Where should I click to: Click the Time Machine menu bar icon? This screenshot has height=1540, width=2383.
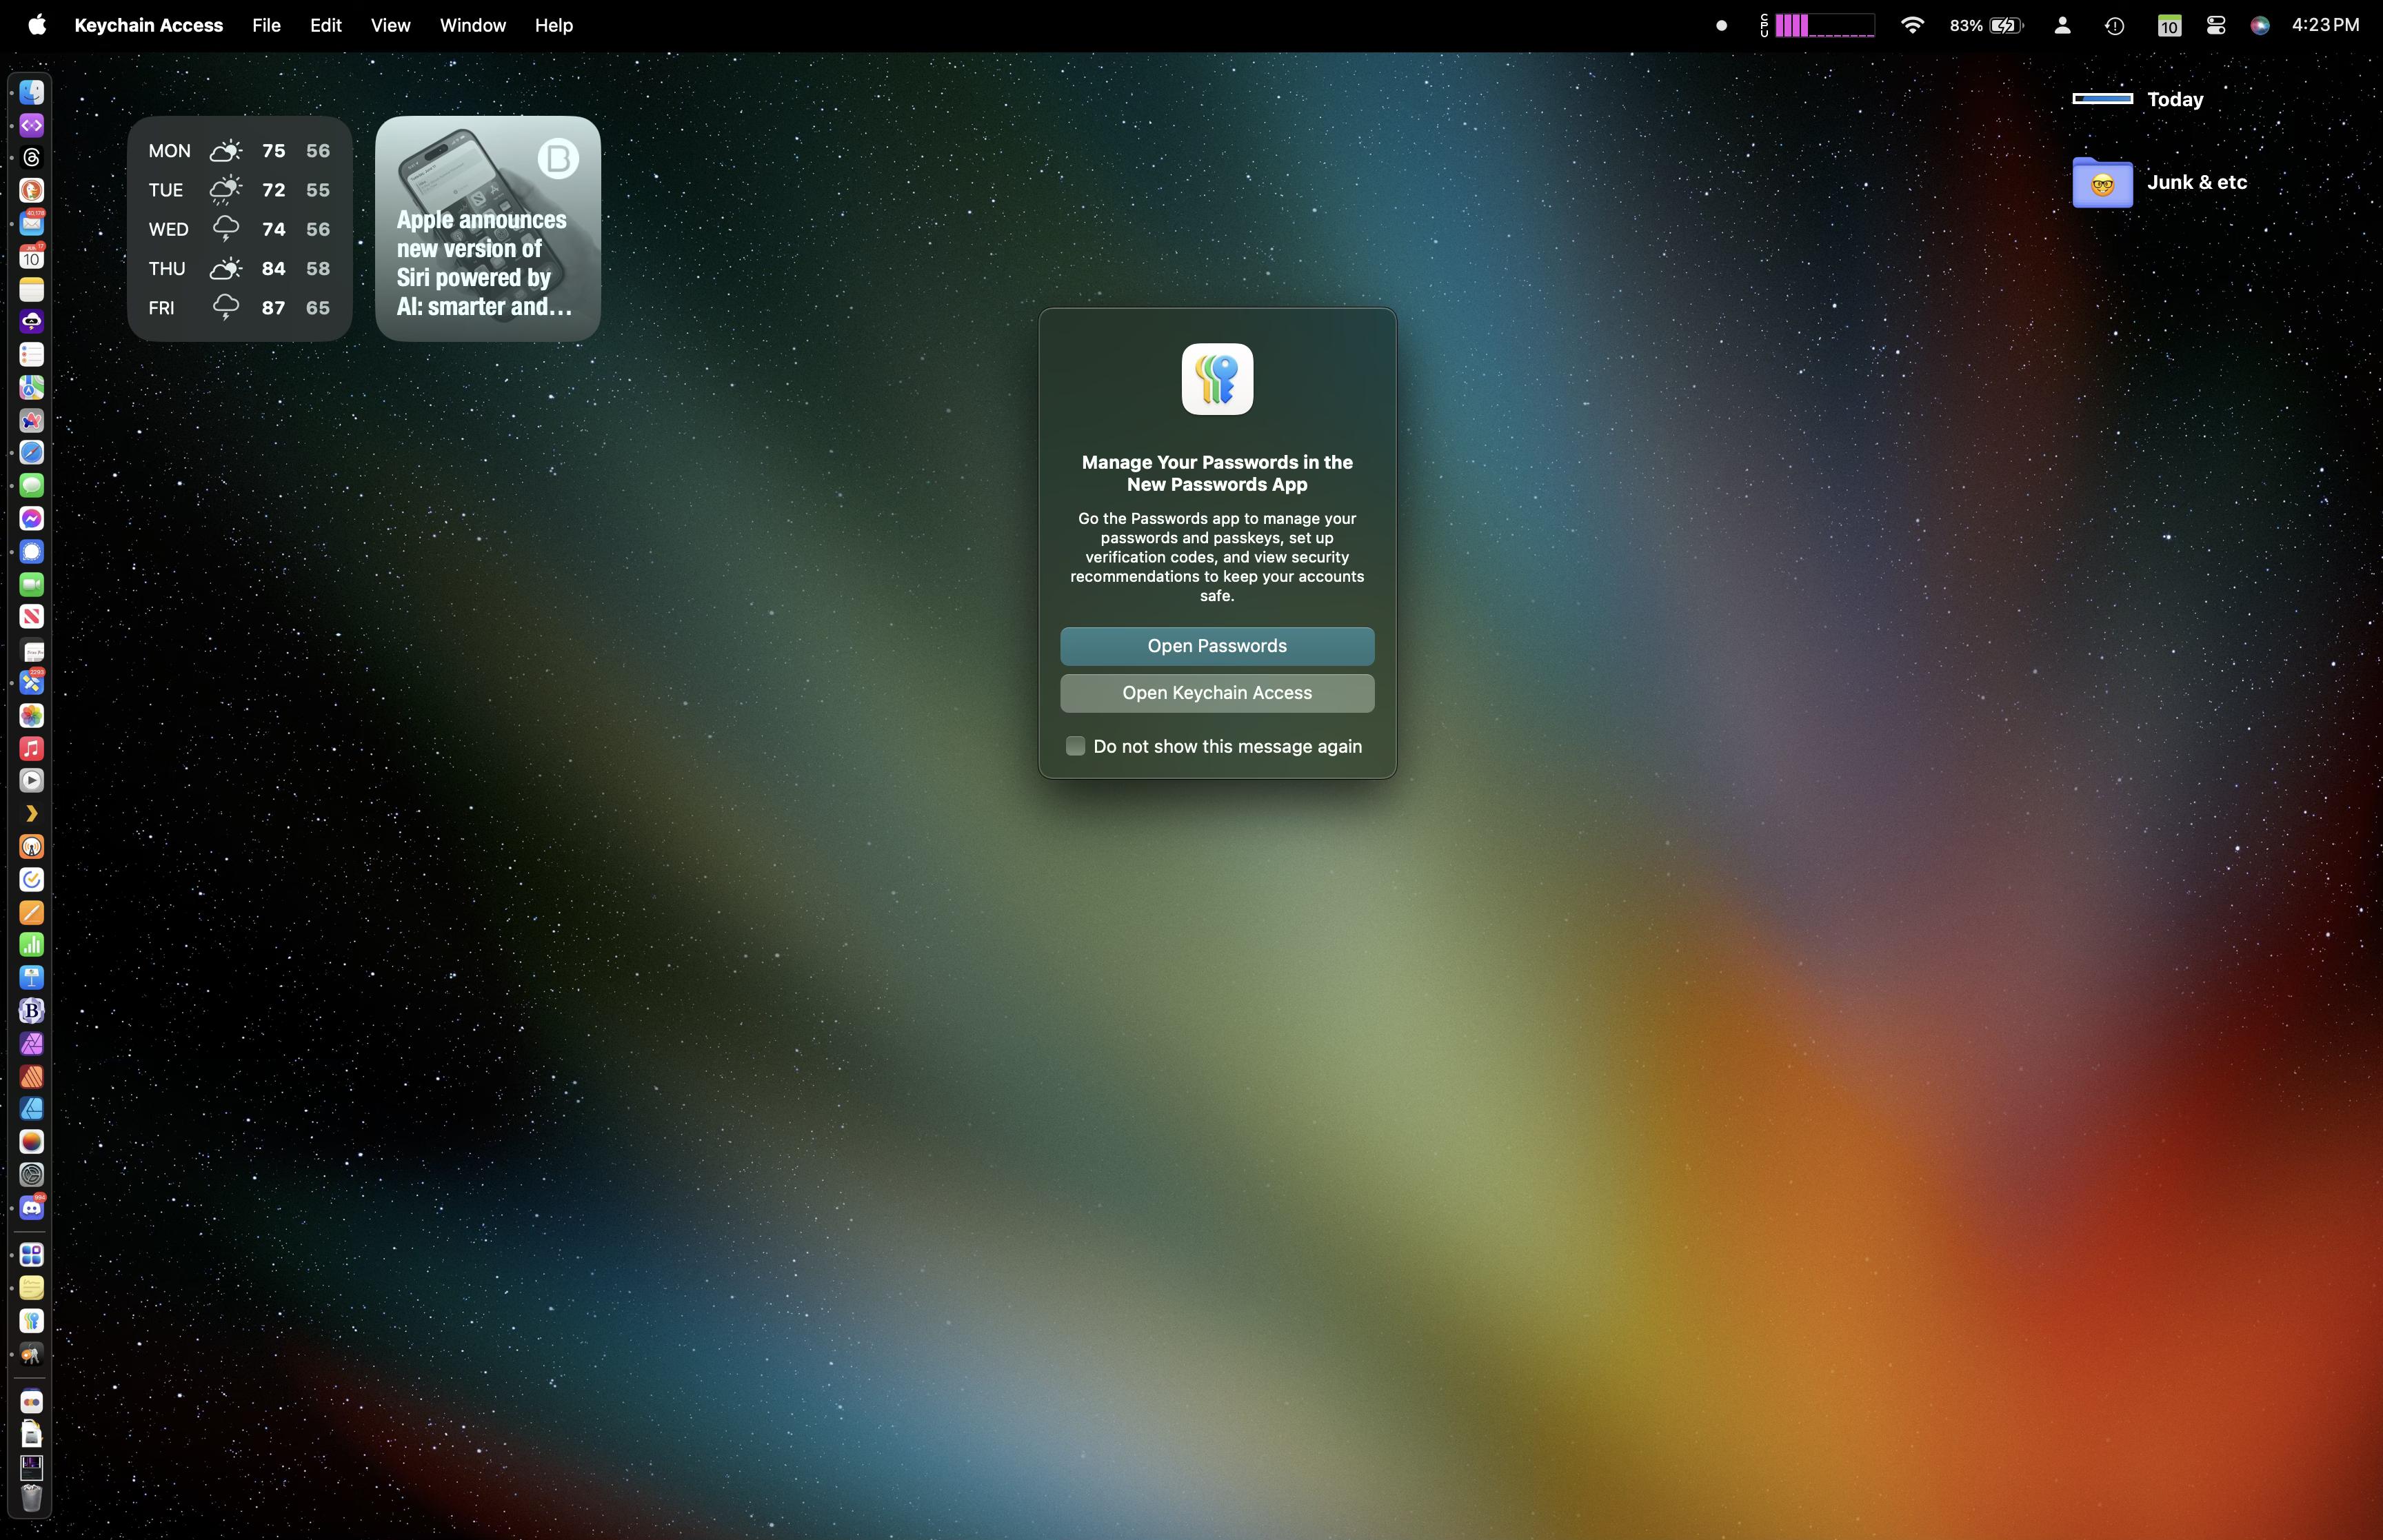click(2114, 25)
